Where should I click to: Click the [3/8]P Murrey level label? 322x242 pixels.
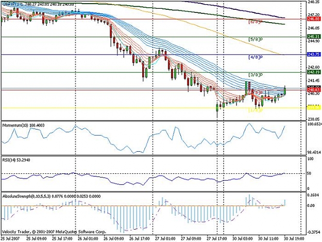[256, 75]
